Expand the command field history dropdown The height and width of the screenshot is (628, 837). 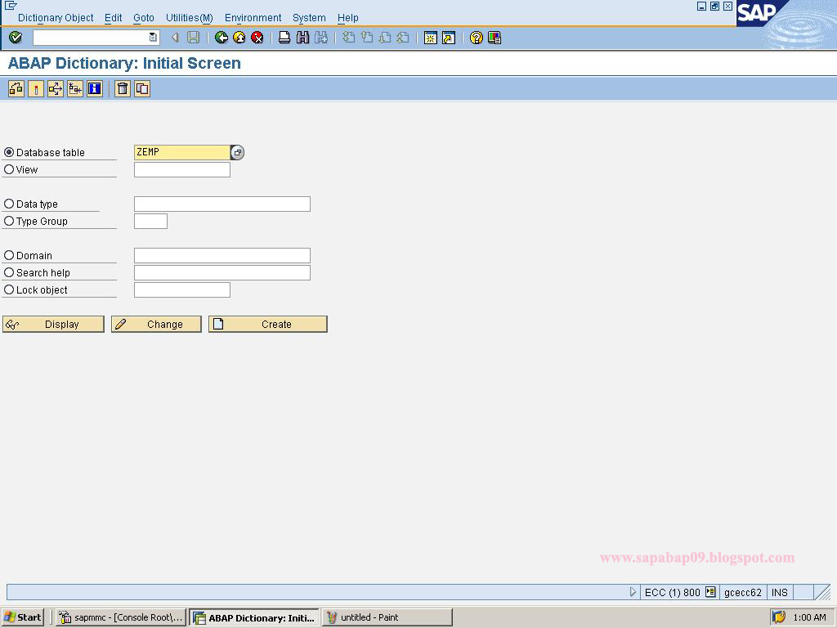click(x=152, y=37)
